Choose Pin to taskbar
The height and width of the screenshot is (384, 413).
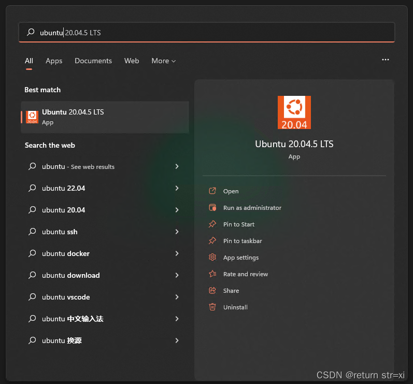[243, 241]
